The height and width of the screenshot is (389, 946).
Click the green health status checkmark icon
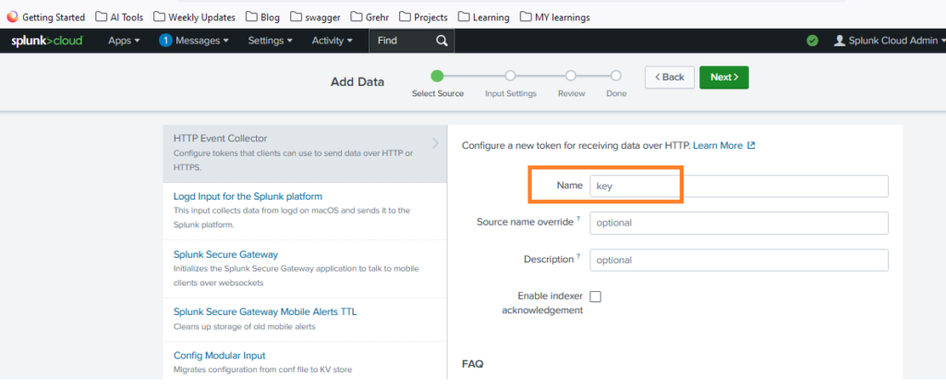coord(812,41)
